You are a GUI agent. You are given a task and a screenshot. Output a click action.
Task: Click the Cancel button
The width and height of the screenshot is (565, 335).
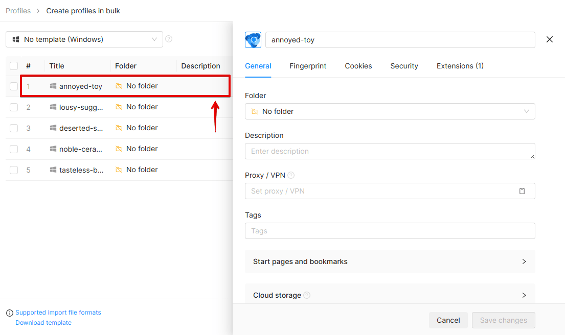pos(448,320)
